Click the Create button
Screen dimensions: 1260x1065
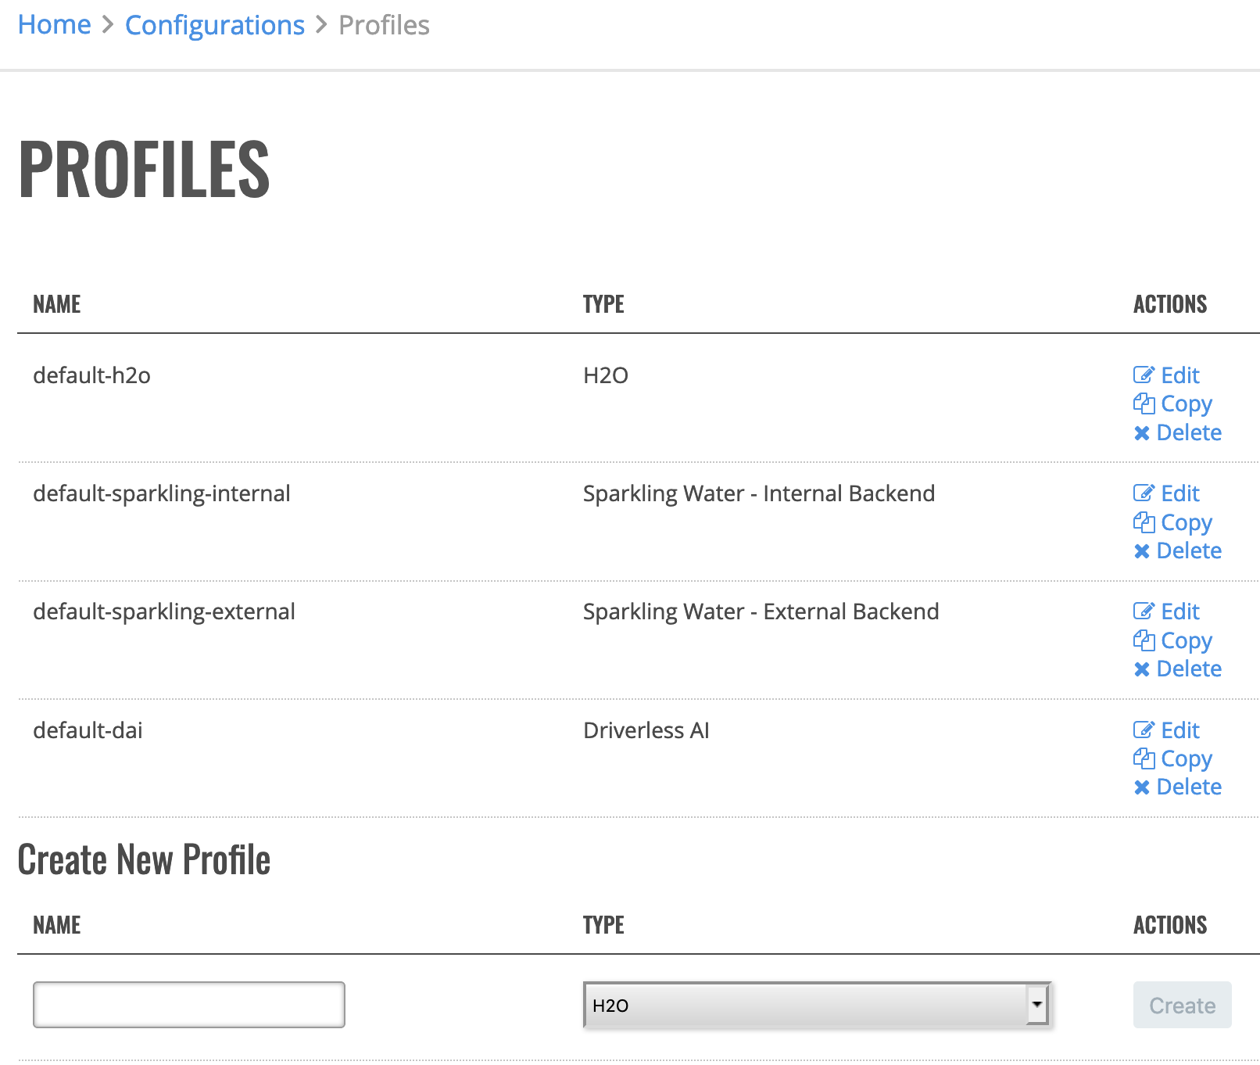(x=1182, y=1005)
